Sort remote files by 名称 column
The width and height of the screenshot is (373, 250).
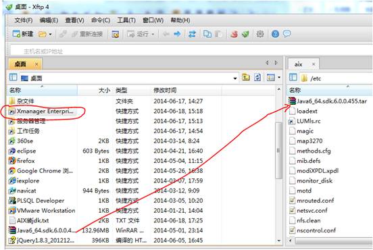(330, 91)
